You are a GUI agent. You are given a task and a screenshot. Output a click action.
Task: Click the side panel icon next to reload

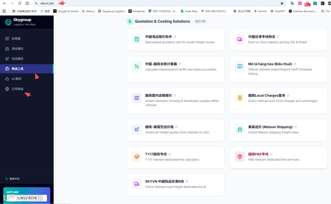[x=27, y=3]
